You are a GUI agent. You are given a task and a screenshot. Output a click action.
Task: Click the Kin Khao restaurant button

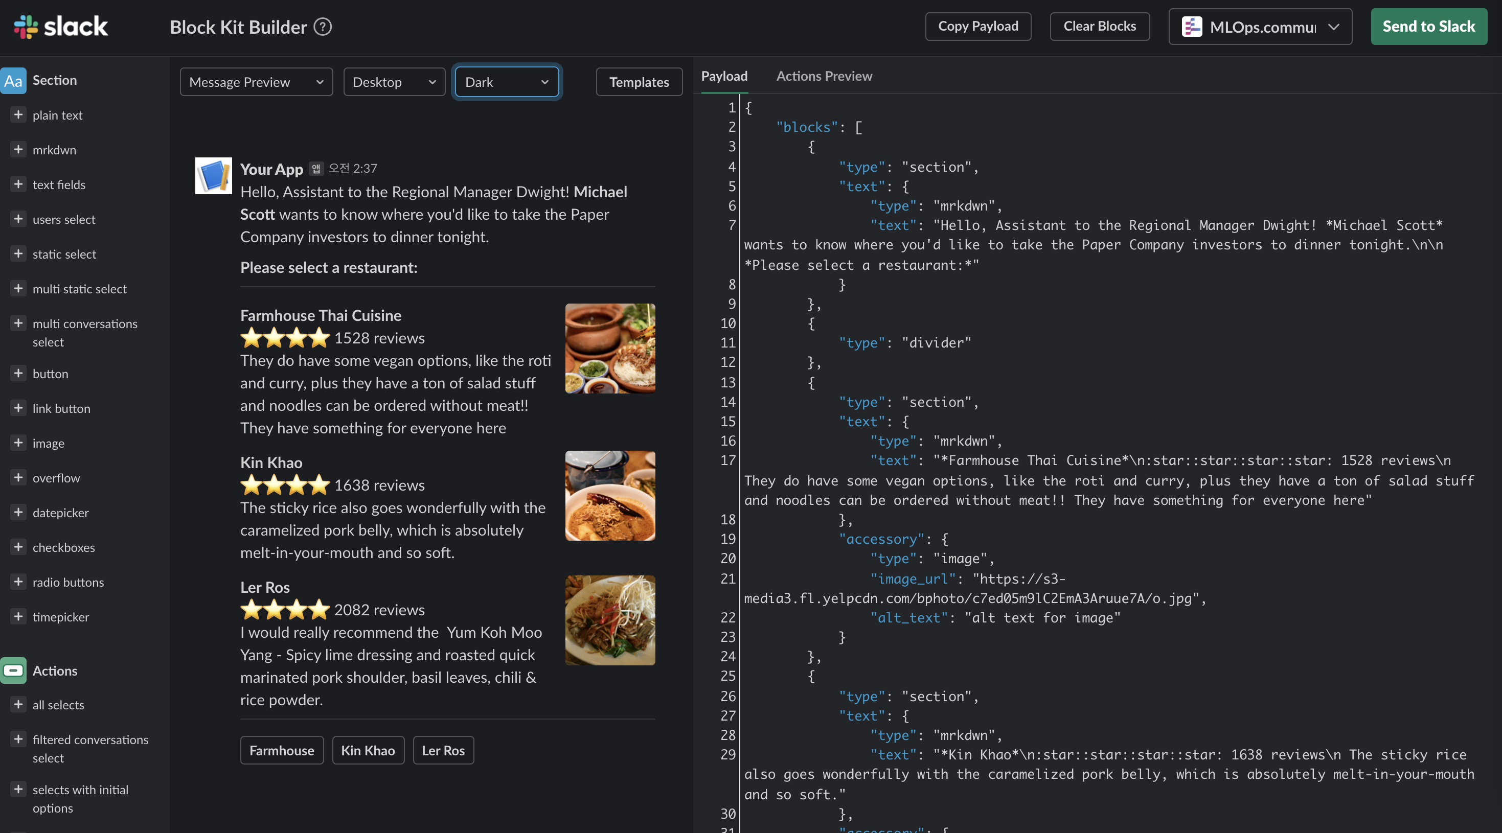pos(368,750)
